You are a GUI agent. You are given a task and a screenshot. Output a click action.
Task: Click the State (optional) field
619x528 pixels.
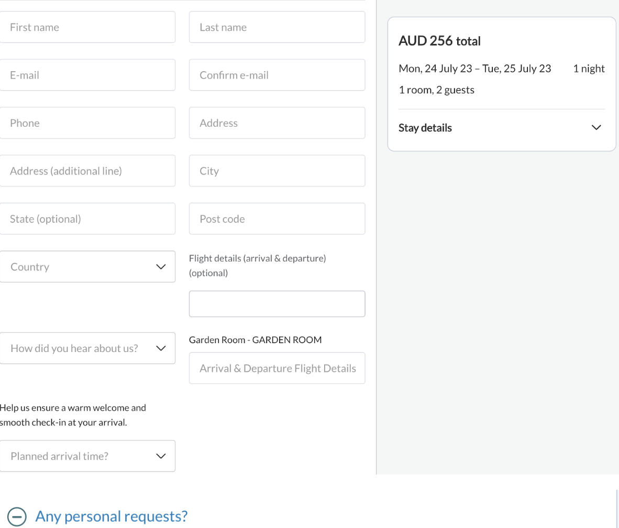pyautogui.click(x=87, y=219)
